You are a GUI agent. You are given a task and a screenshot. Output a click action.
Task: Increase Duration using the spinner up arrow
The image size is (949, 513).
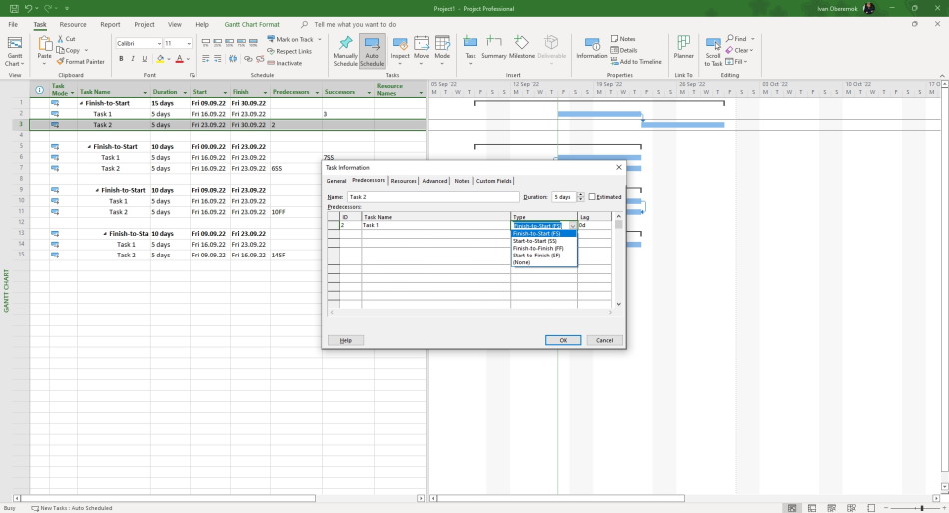(x=581, y=195)
